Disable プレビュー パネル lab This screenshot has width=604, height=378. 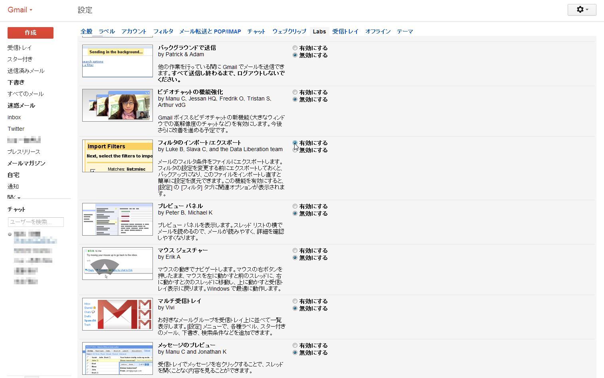[x=295, y=213]
